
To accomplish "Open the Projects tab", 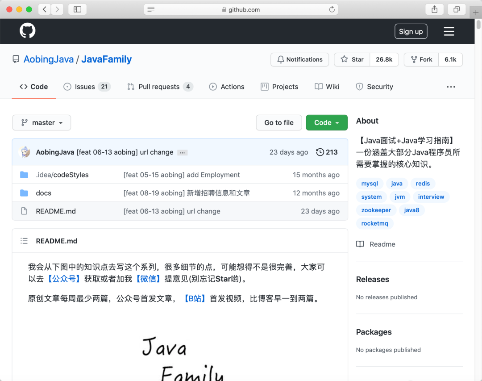I will pyautogui.click(x=279, y=87).
